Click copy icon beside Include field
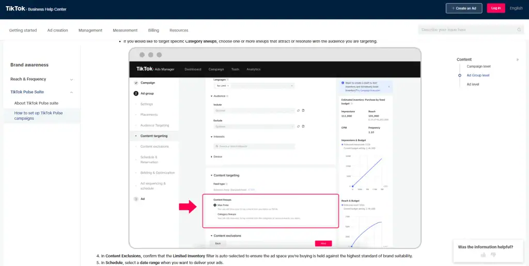The height and width of the screenshot is (266, 529). coord(303,111)
